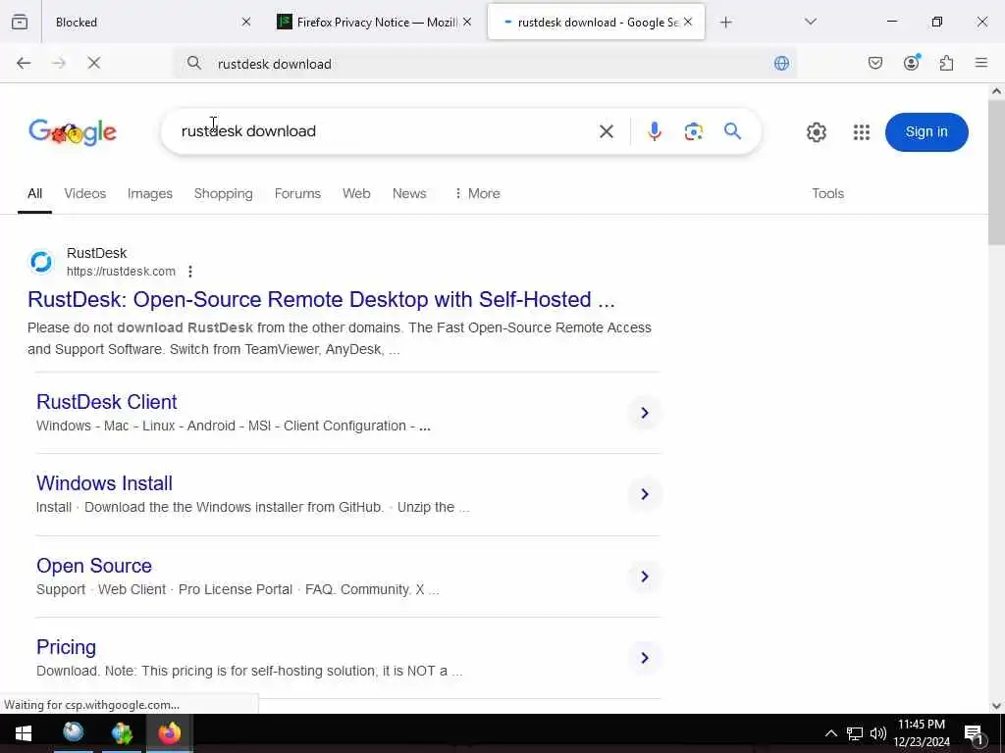Stop loading the current page
The height and width of the screenshot is (753, 1005).
(94, 63)
